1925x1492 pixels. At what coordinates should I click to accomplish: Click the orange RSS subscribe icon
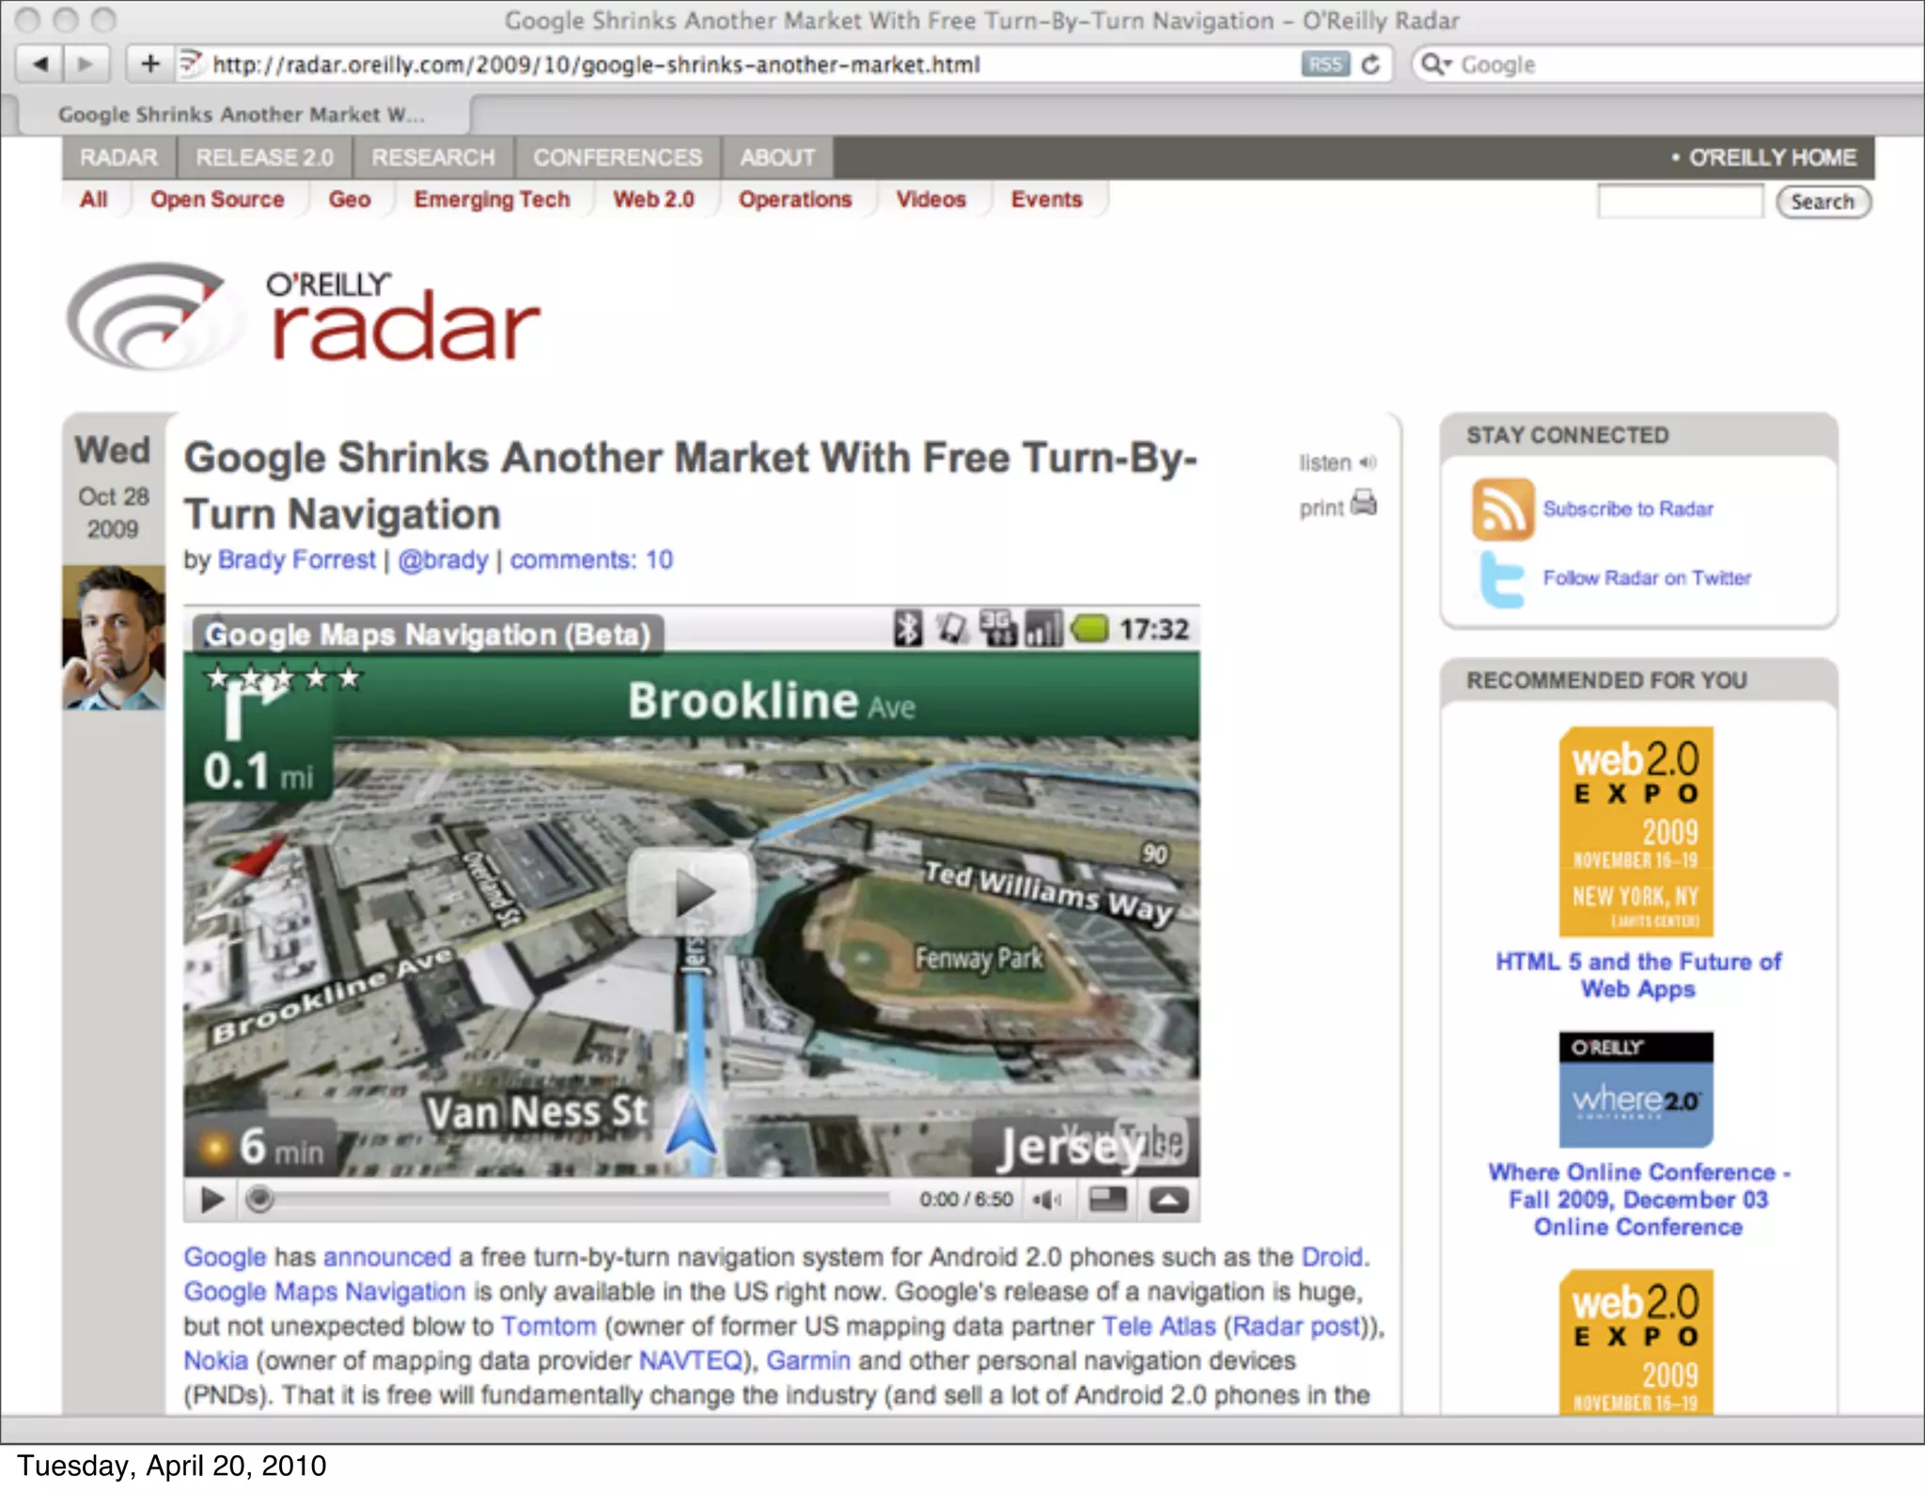1502,509
